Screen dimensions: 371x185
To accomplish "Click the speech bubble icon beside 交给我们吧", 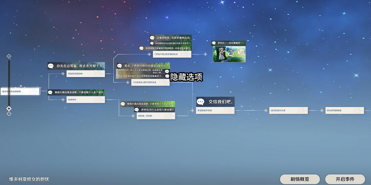I will coord(201,102).
